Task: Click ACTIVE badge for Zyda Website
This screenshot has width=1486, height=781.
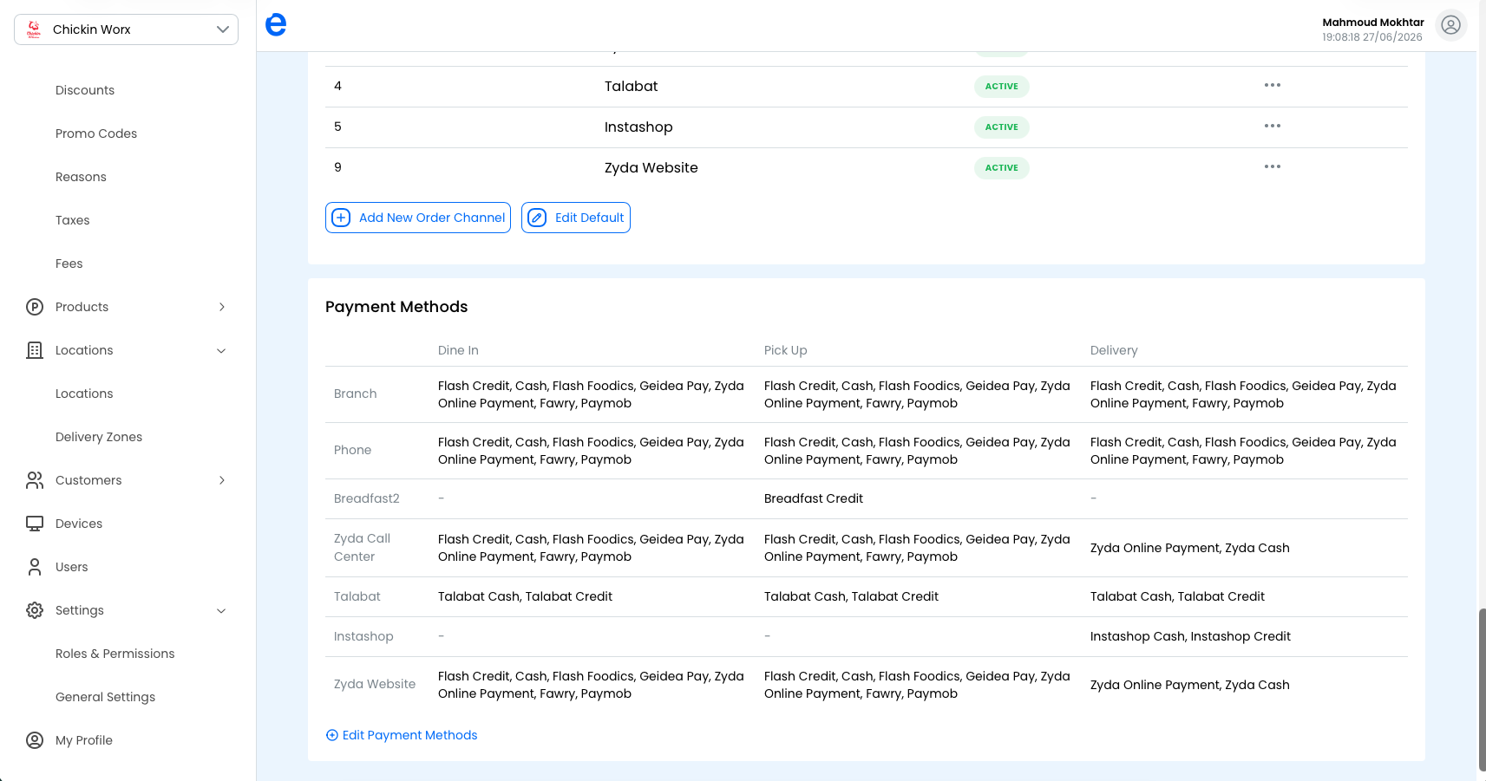Action: 1002,168
